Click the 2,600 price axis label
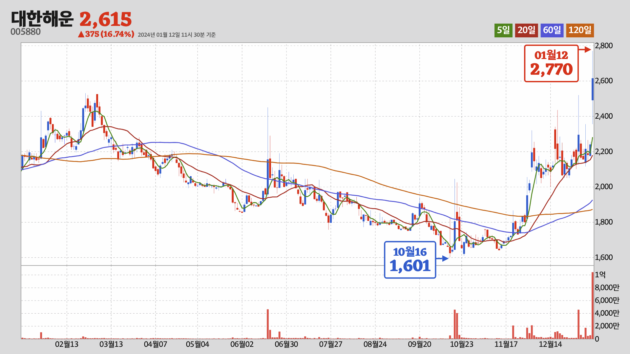 [x=604, y=81]
